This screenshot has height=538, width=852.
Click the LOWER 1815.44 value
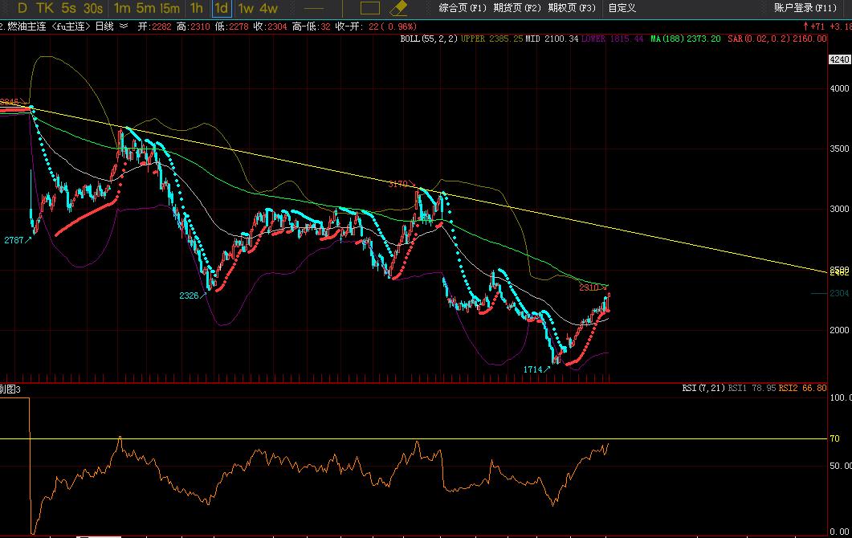pos(613,39)
